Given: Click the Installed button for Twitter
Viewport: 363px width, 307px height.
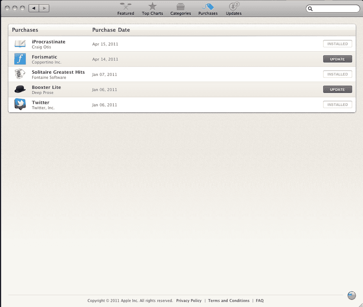Looking at the screenshot, I should point(338,104).
